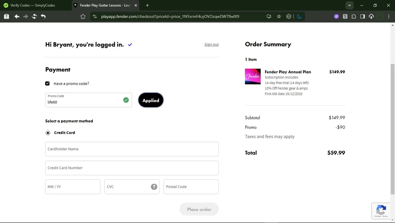
Task: Click the address bar URL
Action: tap(170, 17)
